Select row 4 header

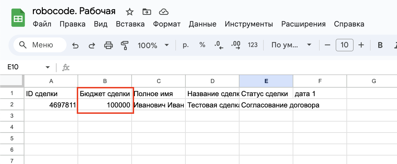point(12,127)
